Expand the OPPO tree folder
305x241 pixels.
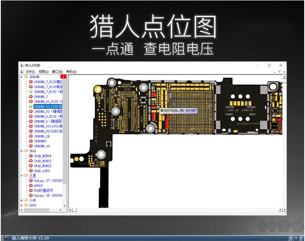tap(21, 205)
